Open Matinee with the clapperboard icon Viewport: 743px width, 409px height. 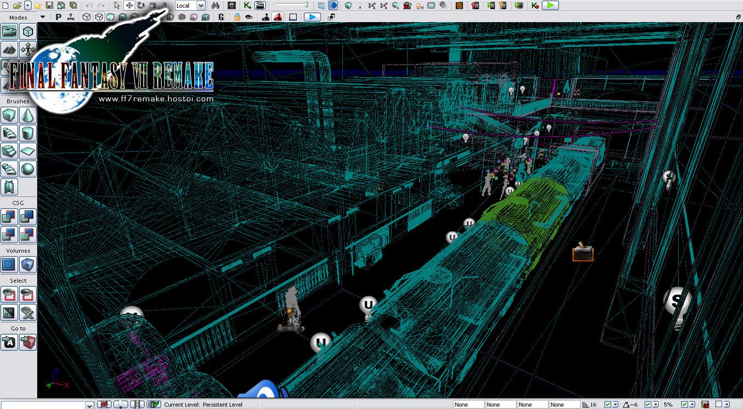tap(259, 5)
